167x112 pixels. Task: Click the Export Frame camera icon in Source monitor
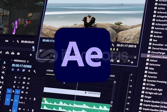click(18, 53)
